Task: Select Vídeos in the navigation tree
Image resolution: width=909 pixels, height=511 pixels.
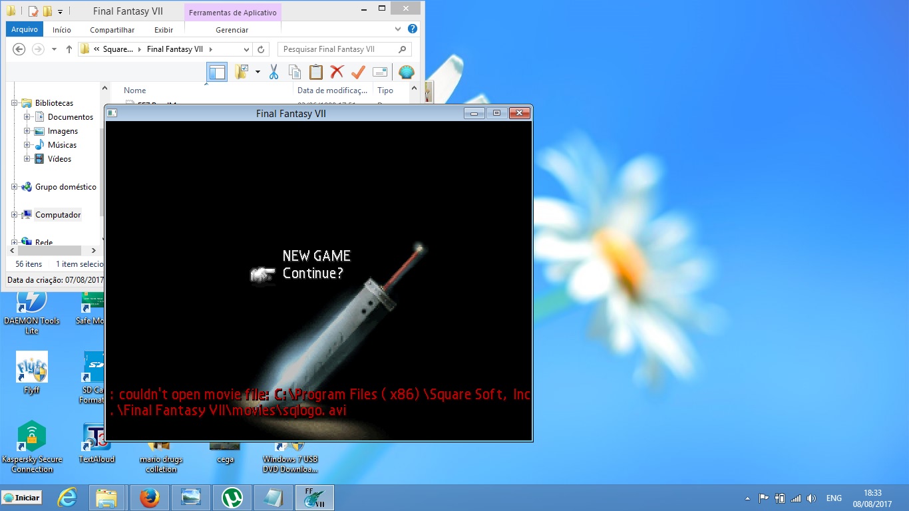Action: coord(59,159)
